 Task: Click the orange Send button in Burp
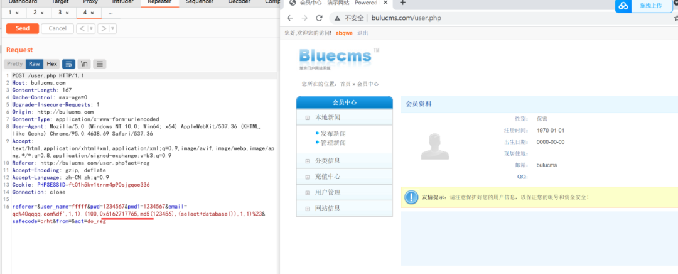click(23, 28)
